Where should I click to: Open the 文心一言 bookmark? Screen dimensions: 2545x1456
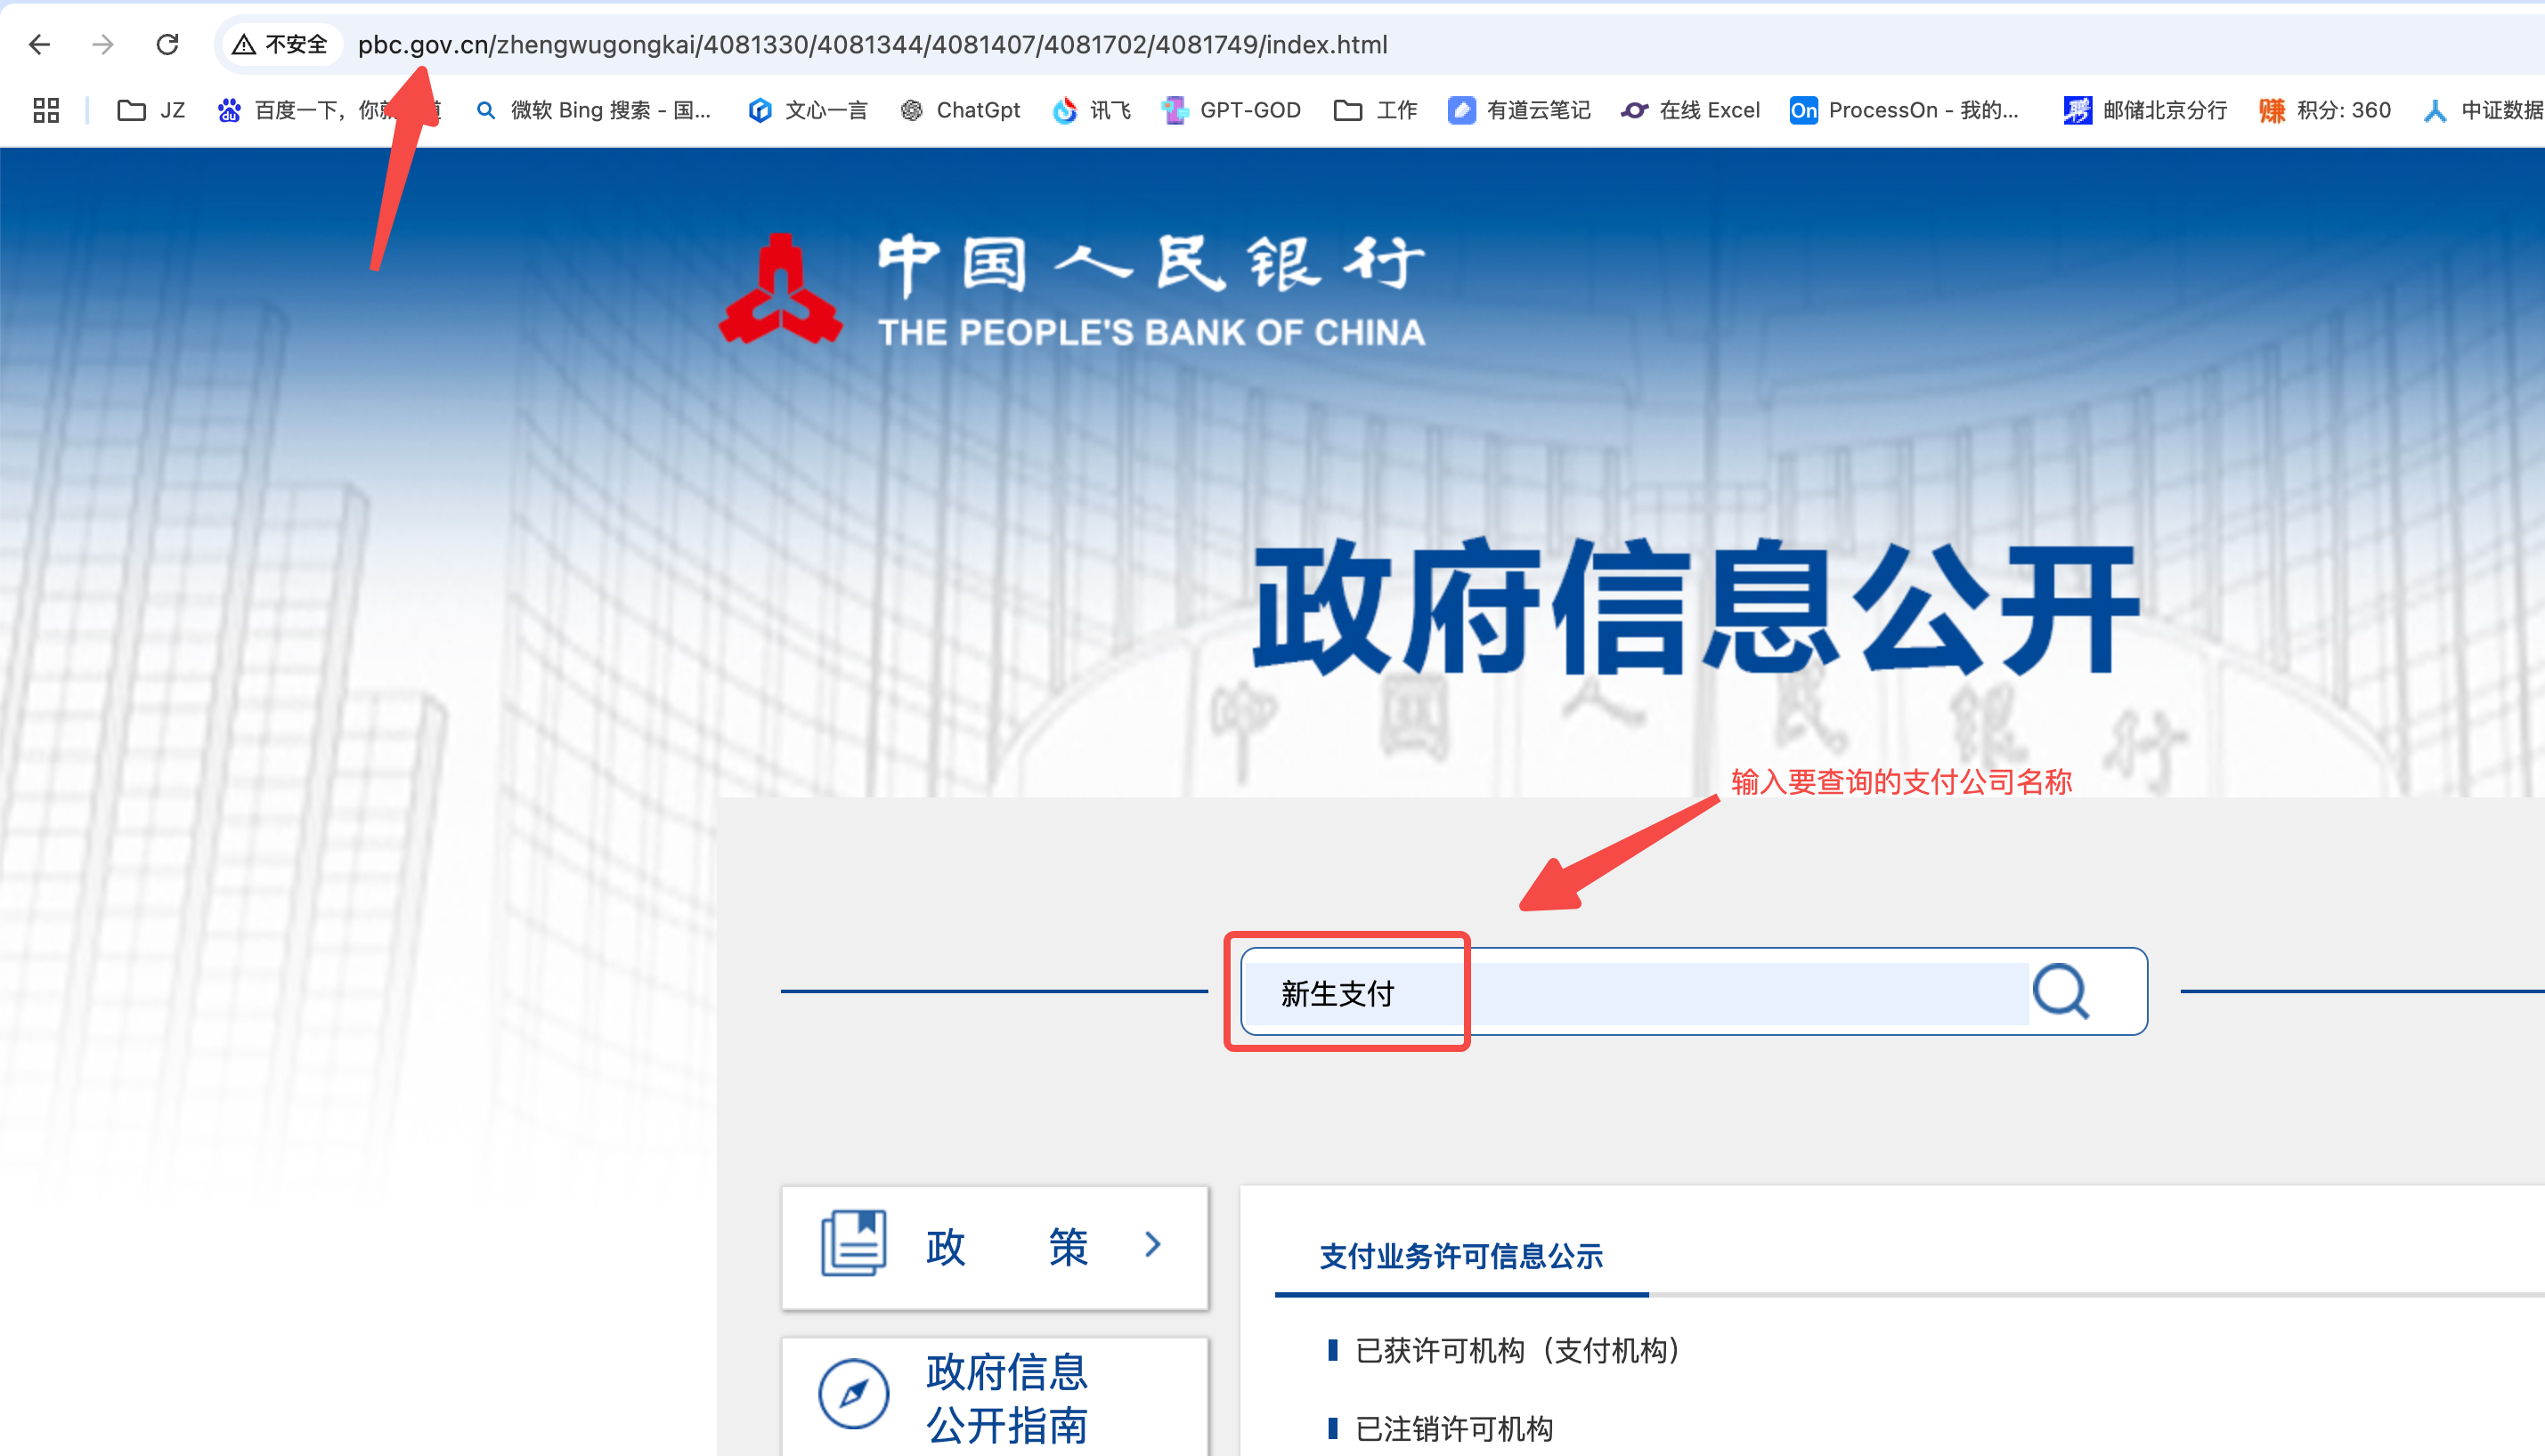(x=809, y=110)
